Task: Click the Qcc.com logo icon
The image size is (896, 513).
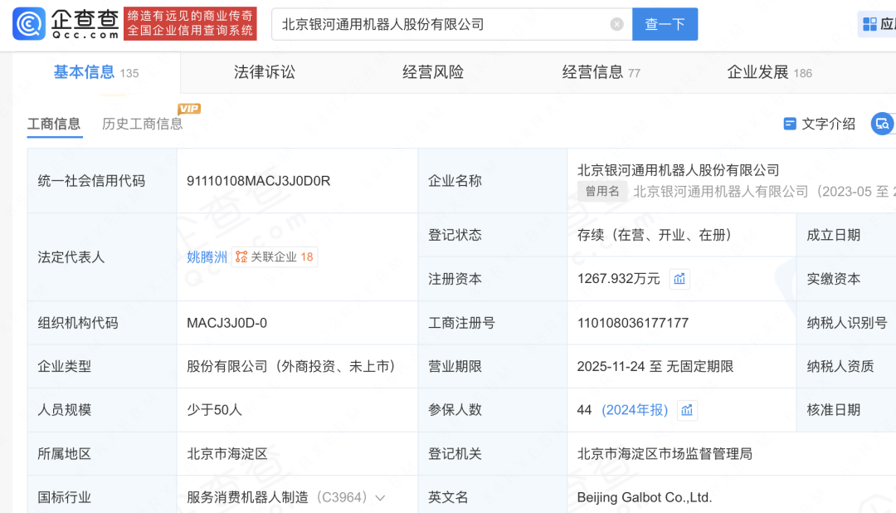Action: (x=30, y=24)
